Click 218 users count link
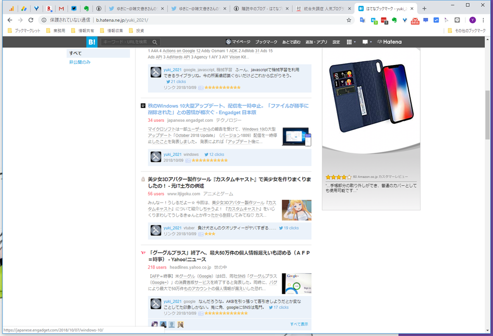 click(x=157, y=268)
